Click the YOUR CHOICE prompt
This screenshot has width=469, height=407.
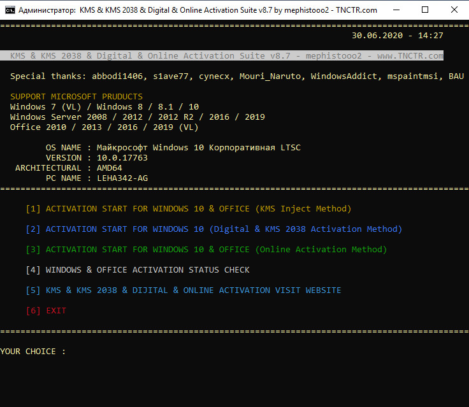32,352
